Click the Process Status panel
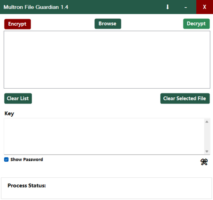 pyautogui.click(x=106, y=188)
